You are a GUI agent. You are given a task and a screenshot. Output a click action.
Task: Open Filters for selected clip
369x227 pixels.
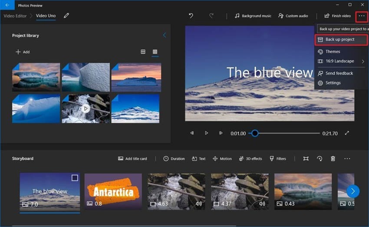(278, 159)
